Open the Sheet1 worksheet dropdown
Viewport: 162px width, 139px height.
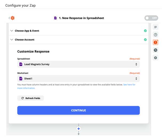tap(78, 79)
